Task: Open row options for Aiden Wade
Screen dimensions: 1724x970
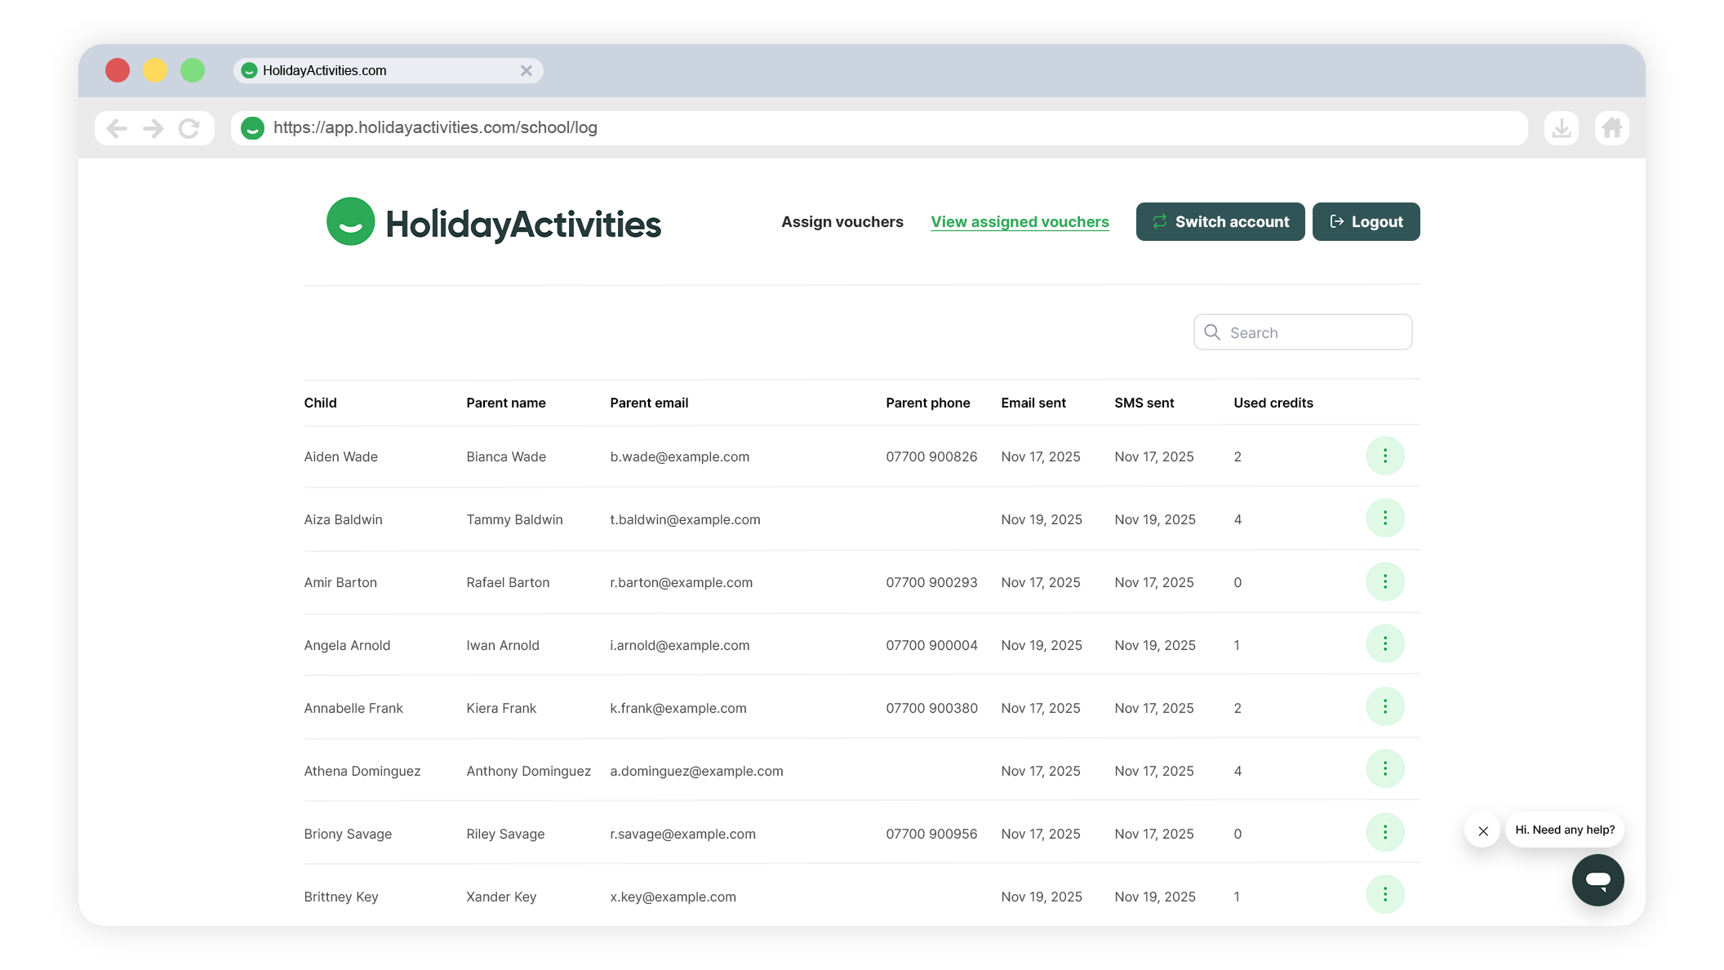Action: coord(1384,456)
